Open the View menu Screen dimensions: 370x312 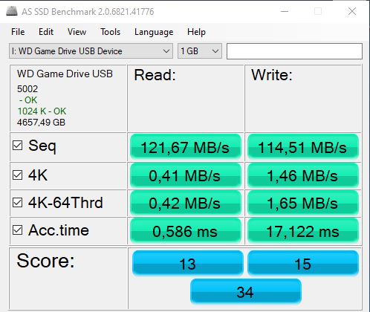[x=77, y=32]
